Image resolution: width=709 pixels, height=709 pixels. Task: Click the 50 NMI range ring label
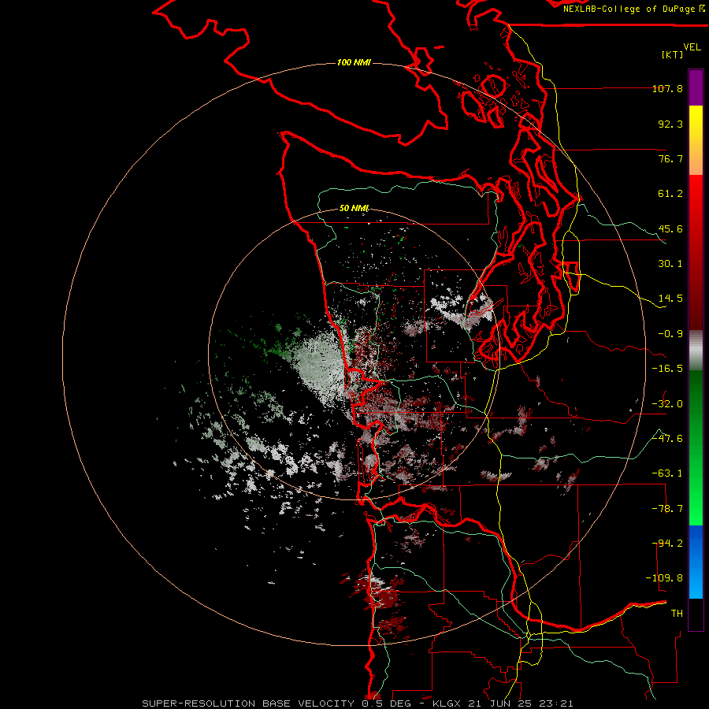pyautogui.click(x=354, y=208)
